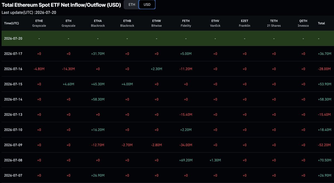Click the TETH 21 Shares column header

[274, 23]
